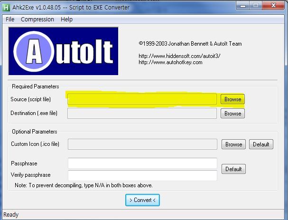Reset passphrase with Default button
This screenshot has width=288, height=220.
tap(233, 169)
